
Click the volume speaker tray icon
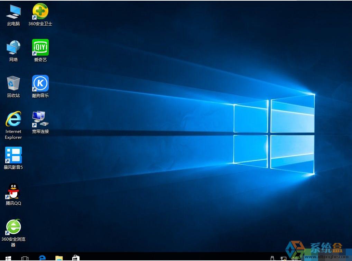(294, 258)
